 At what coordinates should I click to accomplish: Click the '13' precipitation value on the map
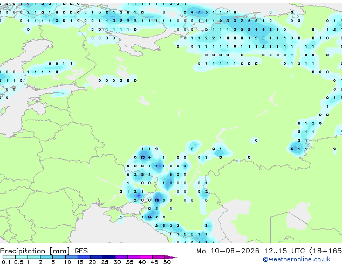pyautogui.click(x=142, y=157)
